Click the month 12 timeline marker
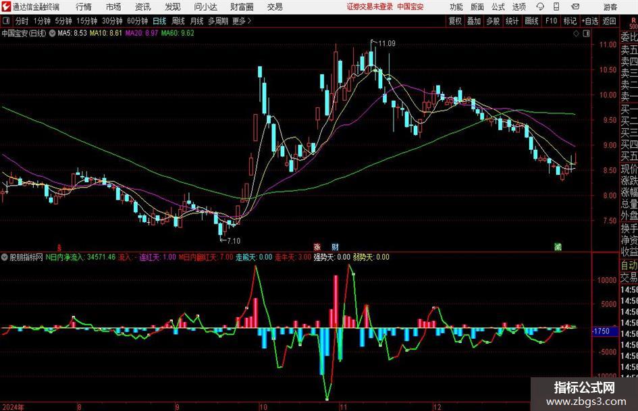 pos(437,407)
